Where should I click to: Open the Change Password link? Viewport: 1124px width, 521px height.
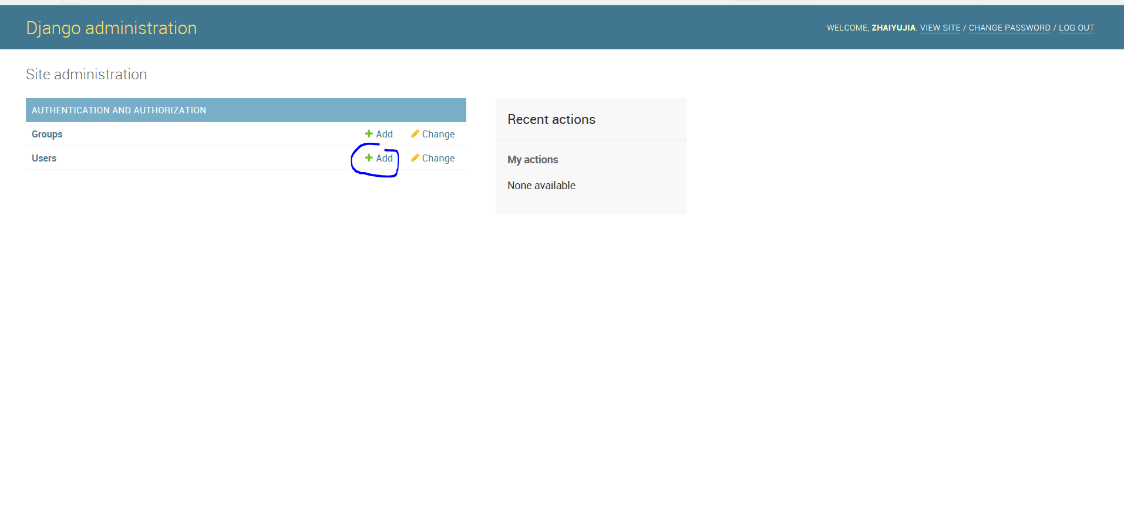click(1009, 28)
